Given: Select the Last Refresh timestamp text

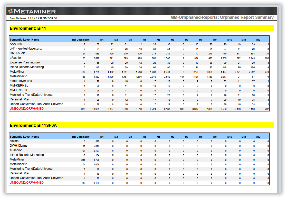Looking at the screenshot, I should pos(33,18).
